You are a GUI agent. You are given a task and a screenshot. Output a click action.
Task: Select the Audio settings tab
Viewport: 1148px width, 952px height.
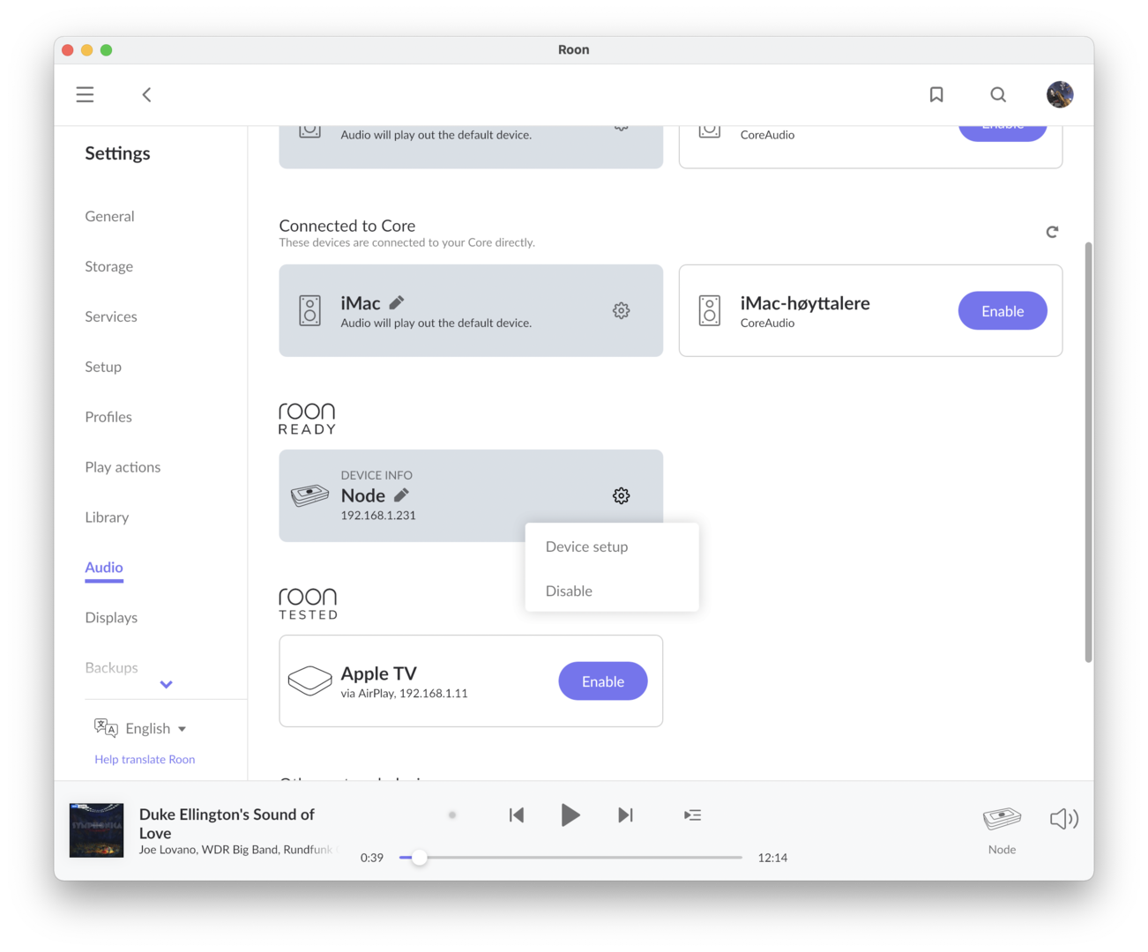pyautogui.click(x=104, y=568)
